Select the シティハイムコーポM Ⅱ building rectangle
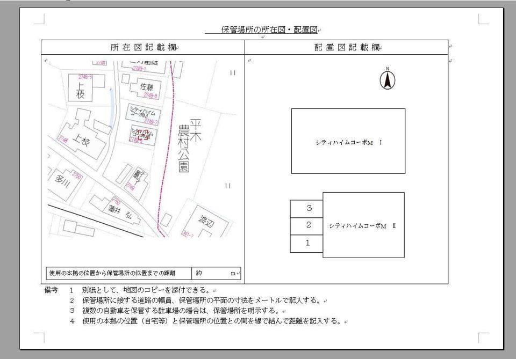This screenshot has height=359, width=516. coord(363,225)
